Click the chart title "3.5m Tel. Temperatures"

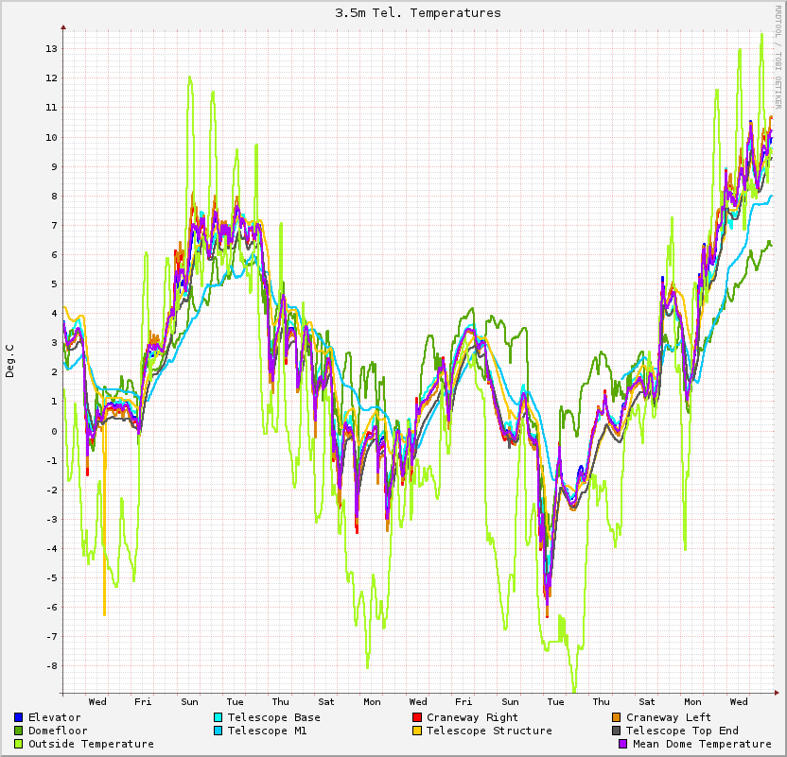click(418, 13)
